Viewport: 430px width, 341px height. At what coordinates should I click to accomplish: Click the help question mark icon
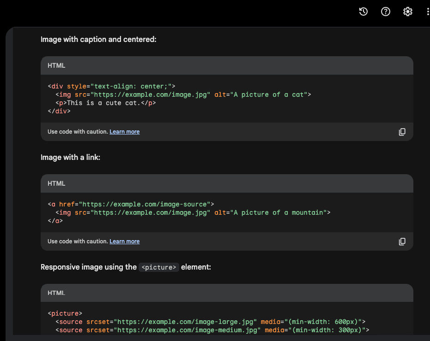point(386,12)
